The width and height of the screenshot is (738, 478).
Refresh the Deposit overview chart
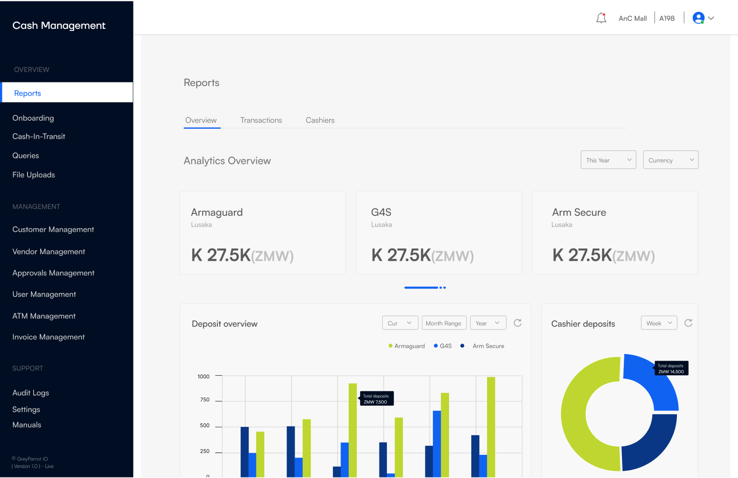[517, 323]
